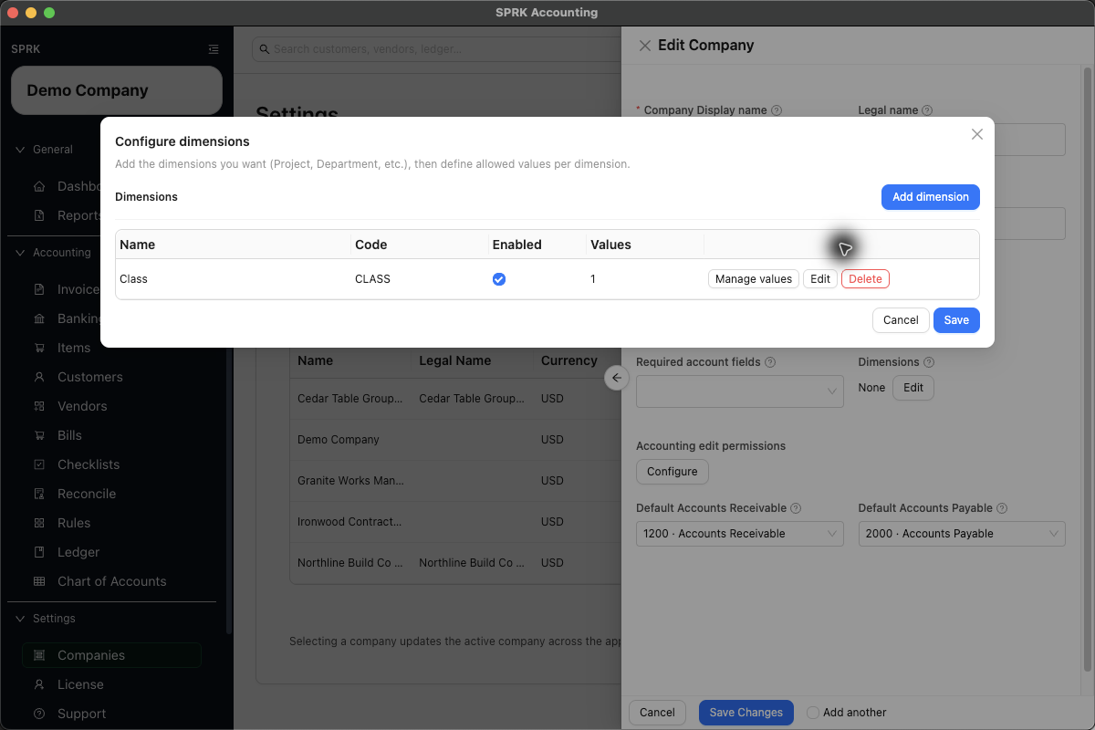
Task: Click the Granite Works Man... row
Action: (454, 480)
